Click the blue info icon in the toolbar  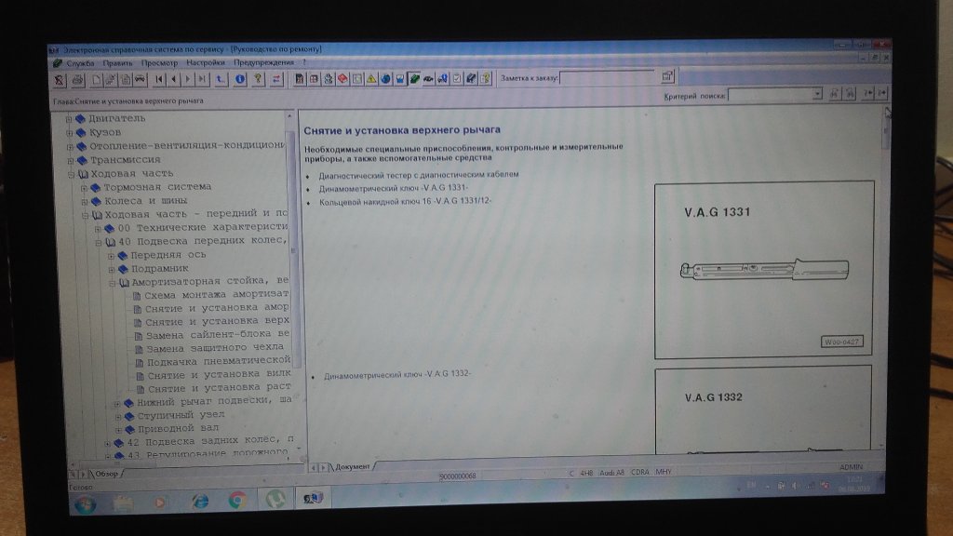point(240,79)
